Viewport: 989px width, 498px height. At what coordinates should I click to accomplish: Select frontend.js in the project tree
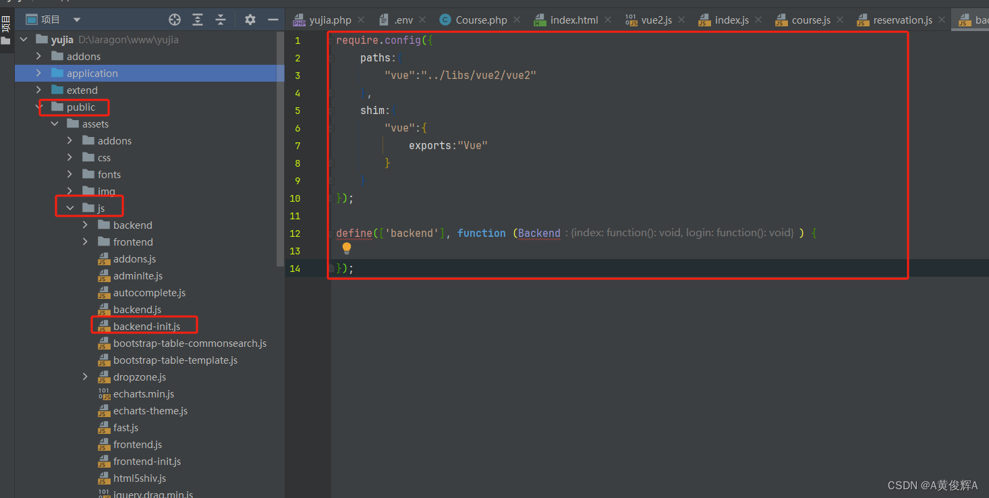pyautogui.click(x=138, y=444)
